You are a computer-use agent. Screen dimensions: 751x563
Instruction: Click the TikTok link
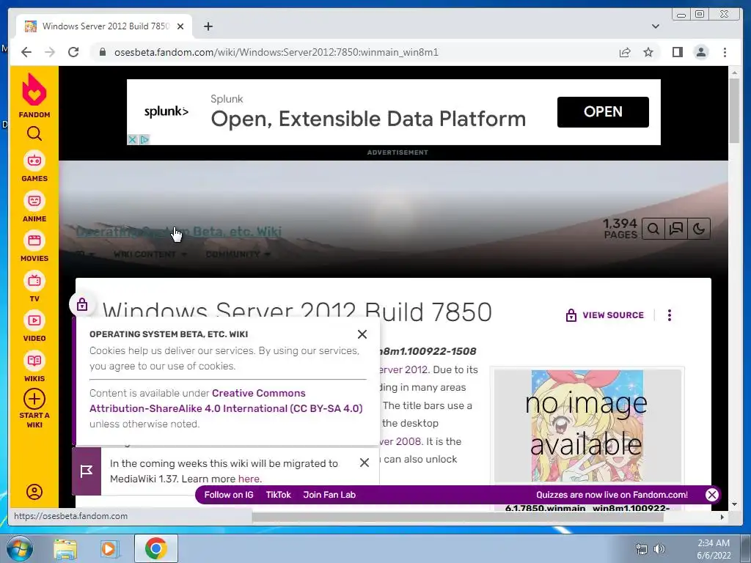278,495
